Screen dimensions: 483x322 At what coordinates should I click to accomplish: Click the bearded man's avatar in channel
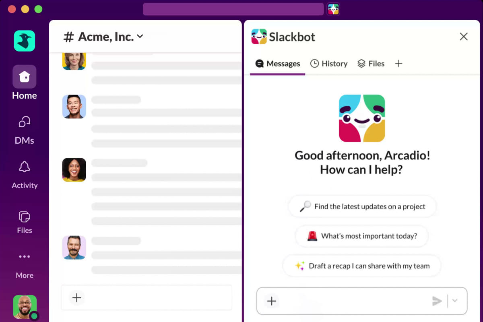click(x=74, y=248)
